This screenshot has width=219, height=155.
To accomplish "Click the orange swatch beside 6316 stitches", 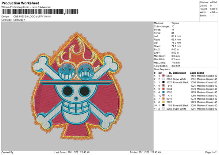I will 164,99.
